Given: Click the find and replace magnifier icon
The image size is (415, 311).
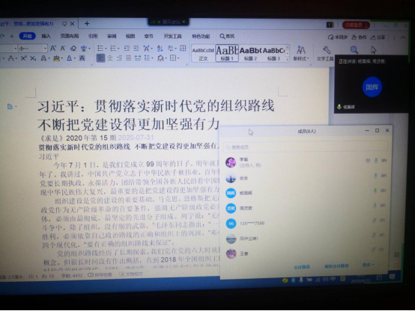Looking at the screenshot, I should (354, 49).
